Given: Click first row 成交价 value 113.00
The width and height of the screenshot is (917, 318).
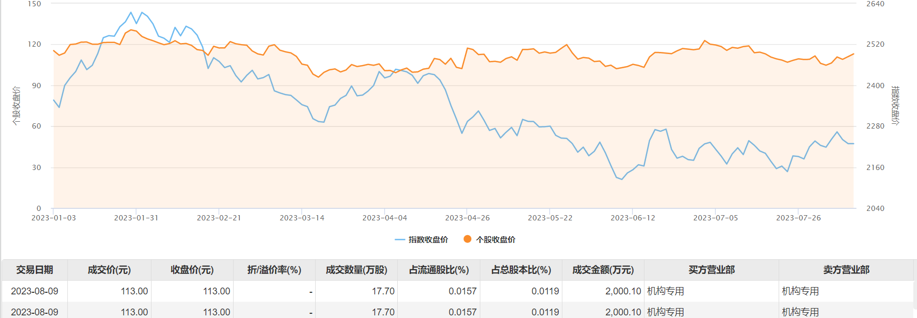Looking at the screenshot, I should click(x=134, y=291).
